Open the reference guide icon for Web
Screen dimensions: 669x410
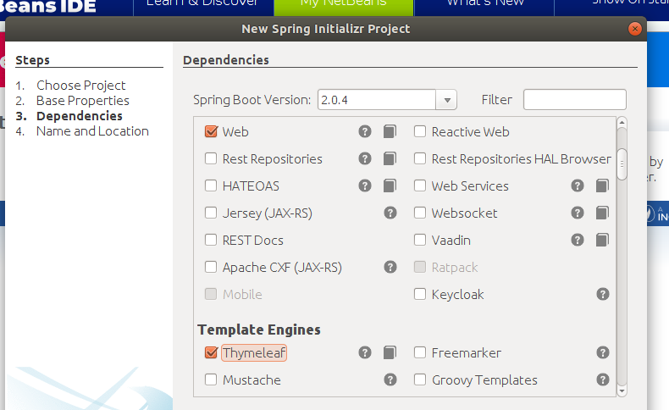(x=390, y=131)
